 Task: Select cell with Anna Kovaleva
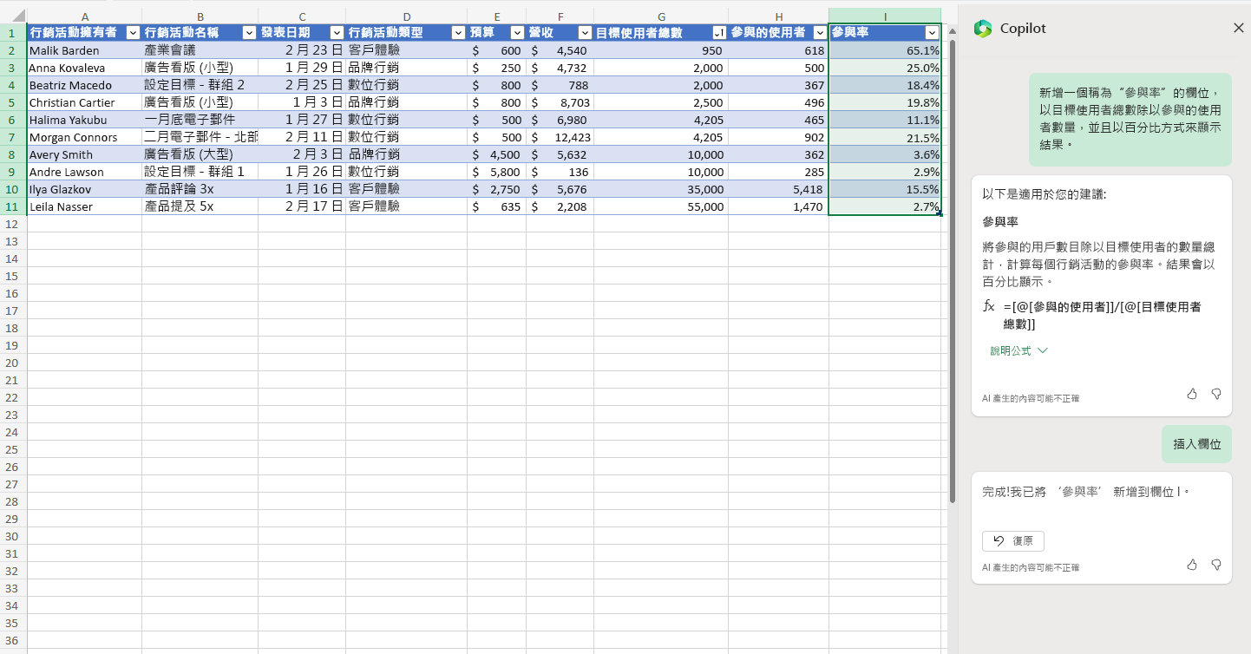pos(84,68)
